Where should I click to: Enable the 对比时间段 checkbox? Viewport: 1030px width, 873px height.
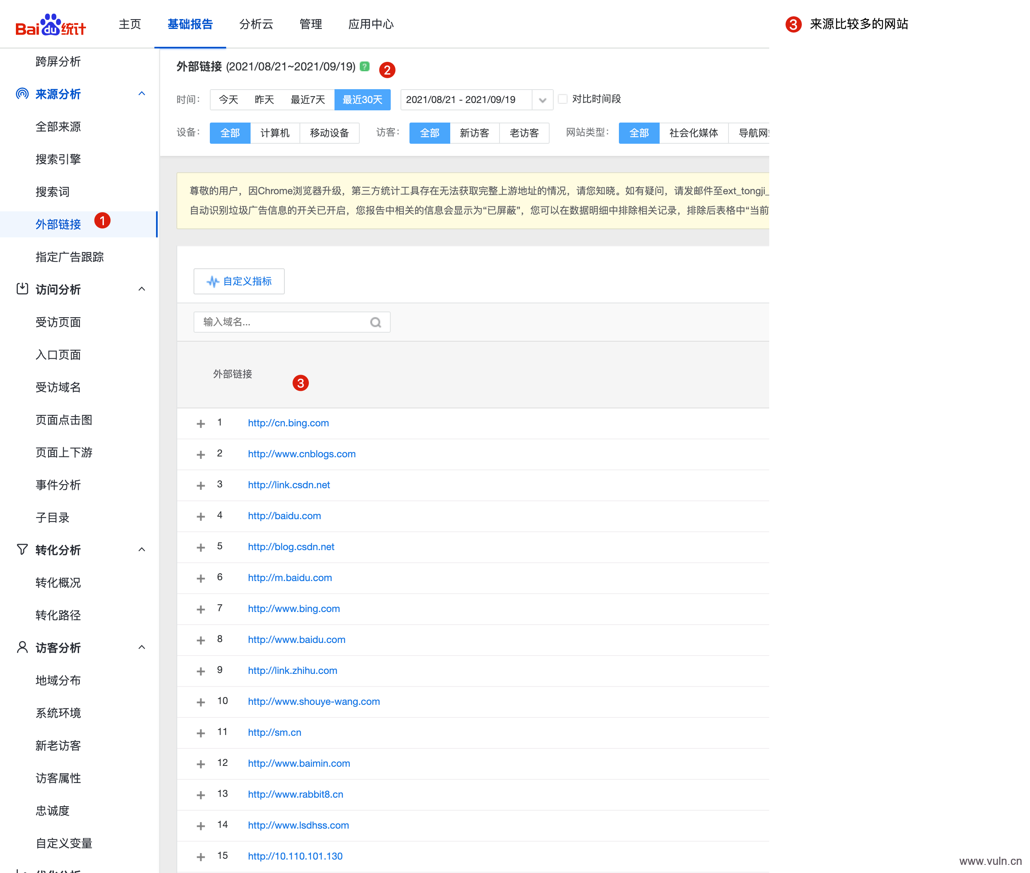[563, 99]
